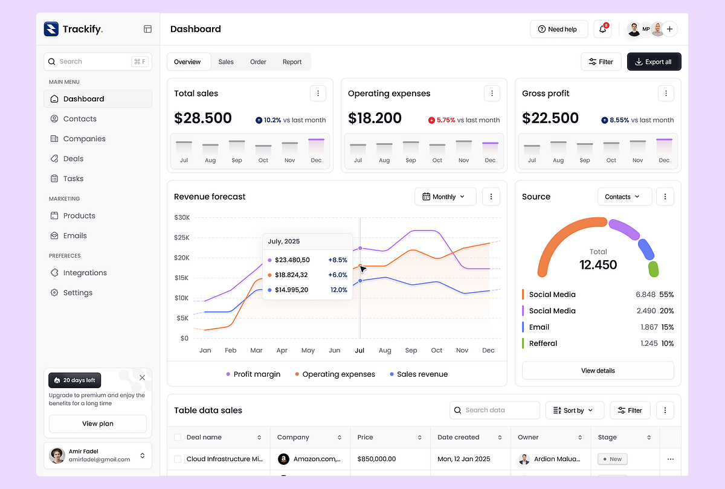Open the kebab menu on Total sales card
This screenshot has width=725, height=489.
[x=318, y=93]
